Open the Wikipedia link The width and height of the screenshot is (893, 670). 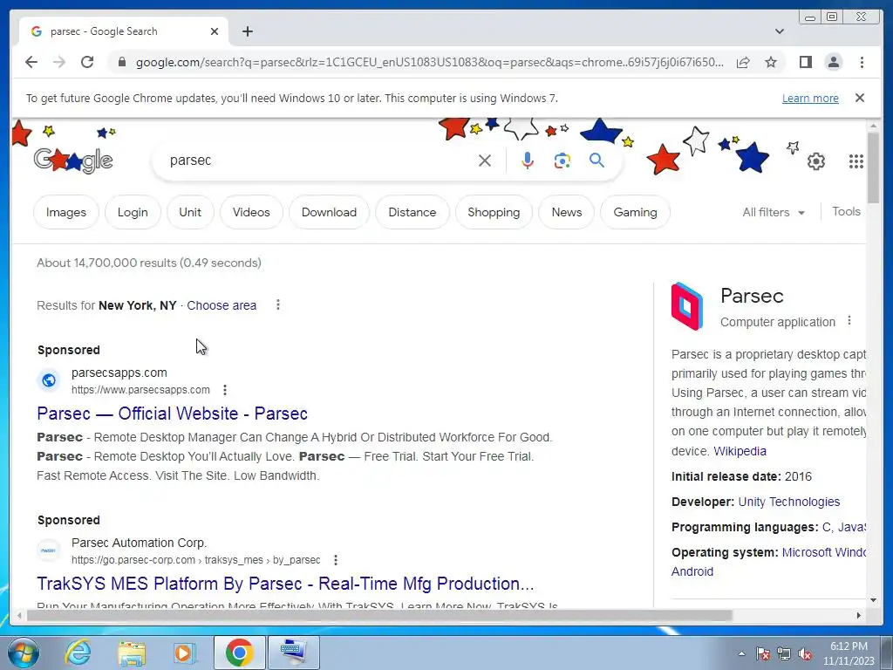pyautogui.click(x=740, y=451)
